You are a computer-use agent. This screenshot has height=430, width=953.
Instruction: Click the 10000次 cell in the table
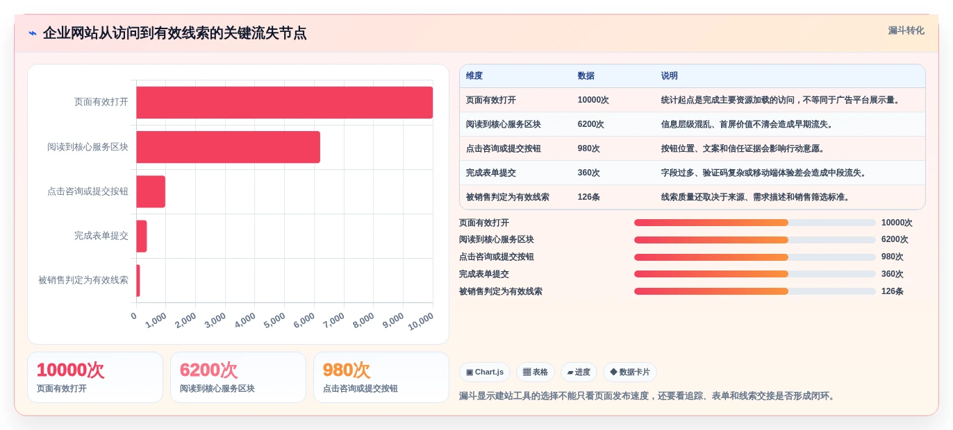593,100
